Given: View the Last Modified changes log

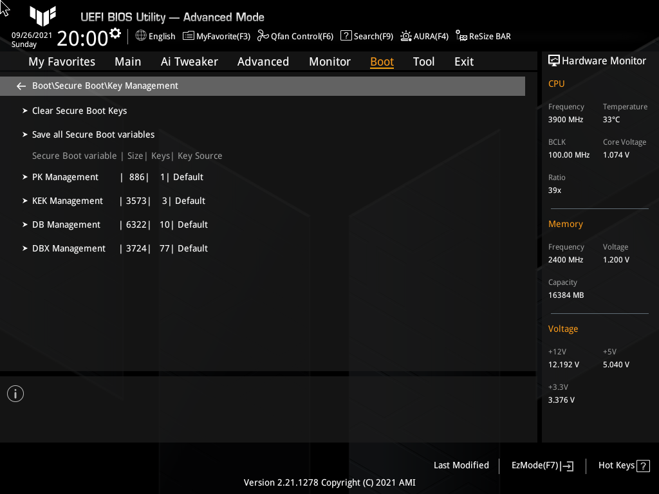Looking at the screenshot, I should click(461, 465).
